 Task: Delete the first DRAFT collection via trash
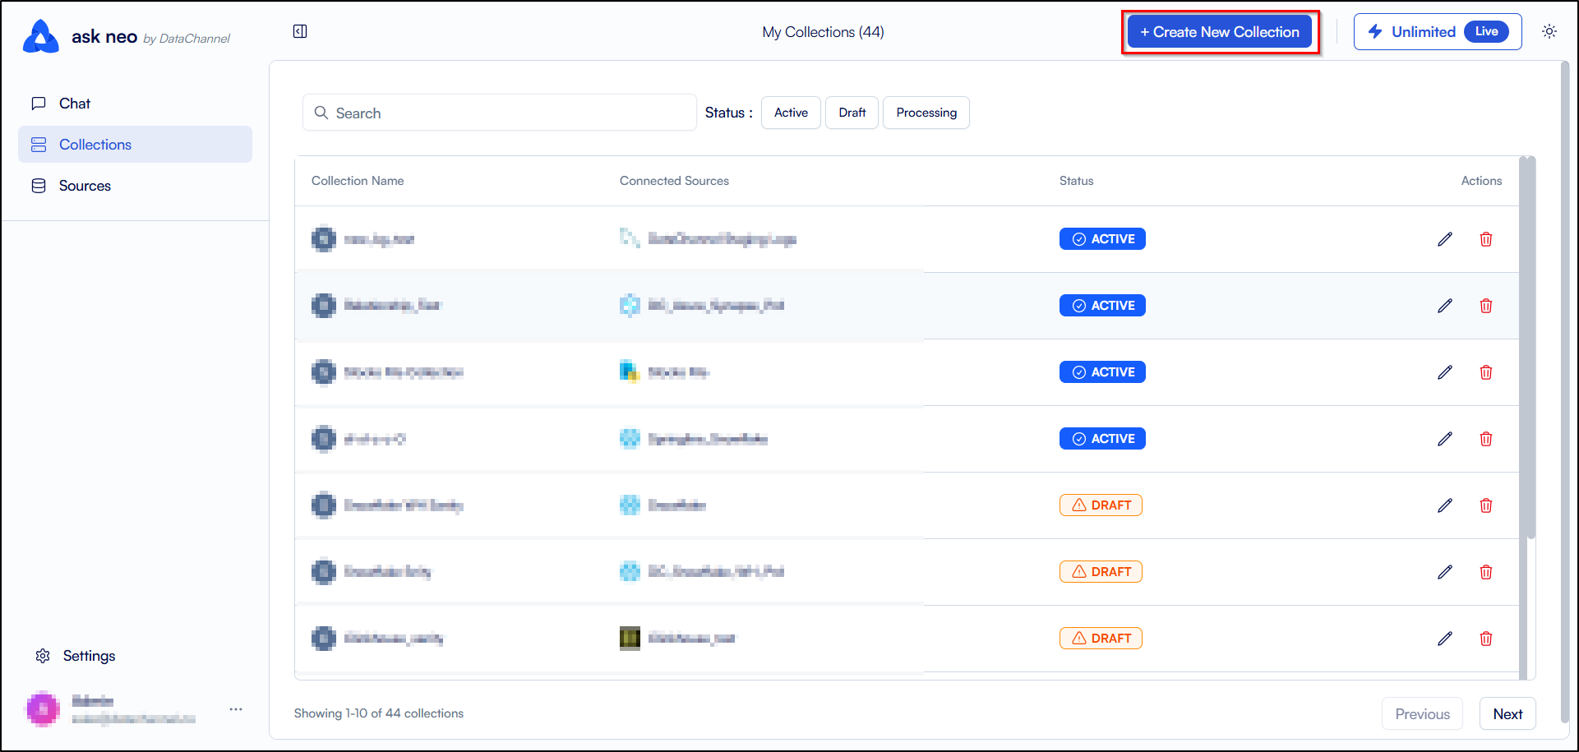pos(1486,505)
